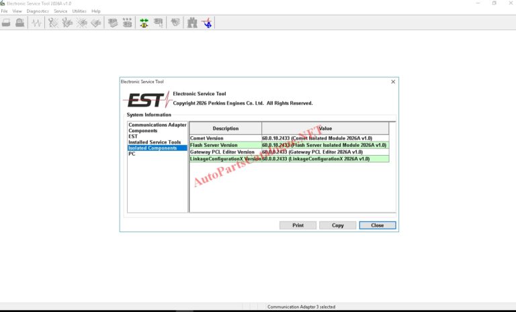Select the highlighted Isolated Components entry
This screenshot has width=516, height=312.
pyautogui.click(x=157, y=148)
